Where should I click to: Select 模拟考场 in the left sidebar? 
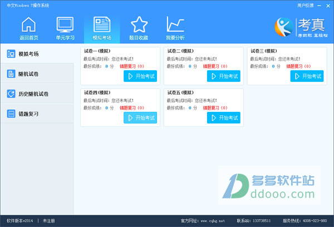click(37, 53)
